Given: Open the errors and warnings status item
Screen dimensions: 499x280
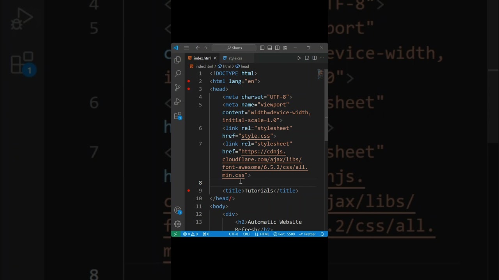Looking at the screenshot, I should coord(190,234).
